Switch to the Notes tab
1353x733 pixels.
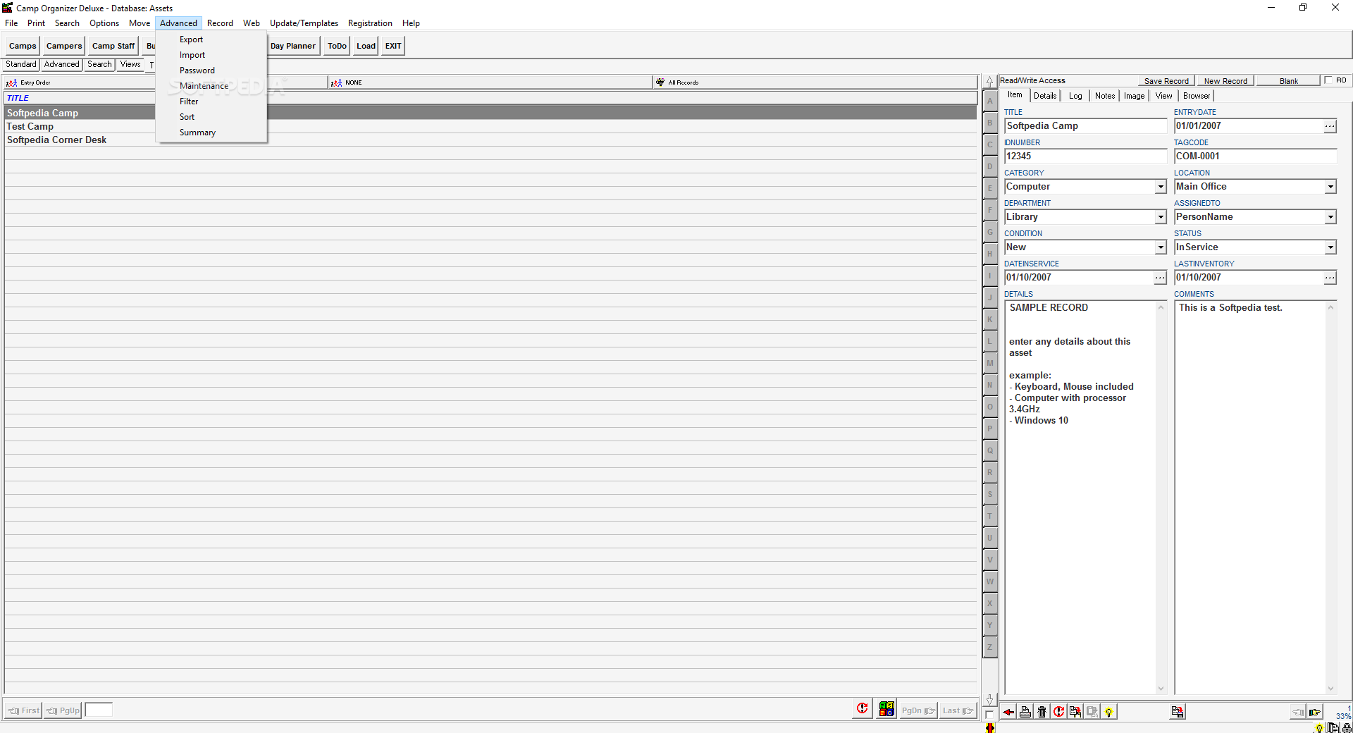click(x=1105, y=96)
